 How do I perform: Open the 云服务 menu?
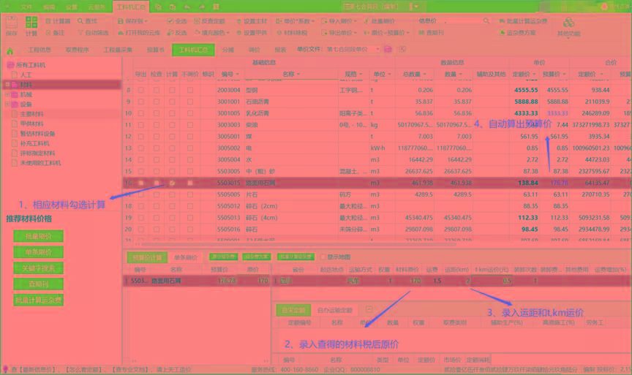[97, 7]
